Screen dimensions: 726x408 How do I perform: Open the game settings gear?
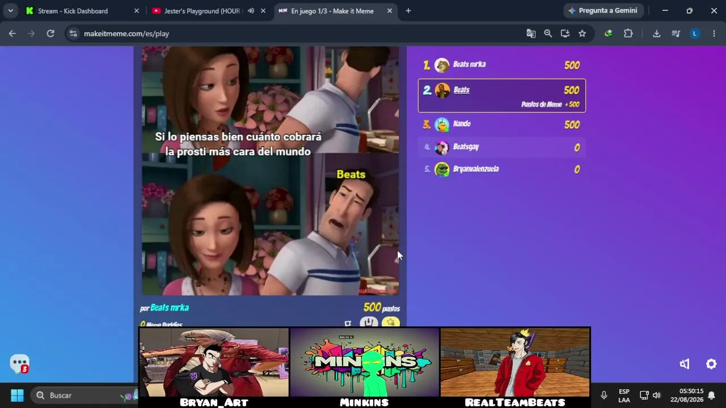(x=711, y=364)
